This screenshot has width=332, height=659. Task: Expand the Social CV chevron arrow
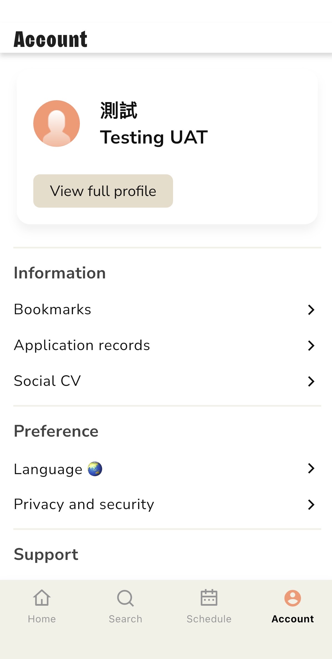tap(311, 381)
